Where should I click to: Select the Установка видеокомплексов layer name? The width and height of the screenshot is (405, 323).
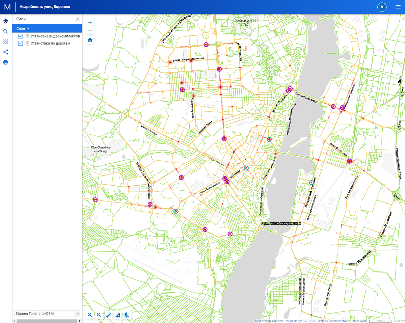coord(55,36)
